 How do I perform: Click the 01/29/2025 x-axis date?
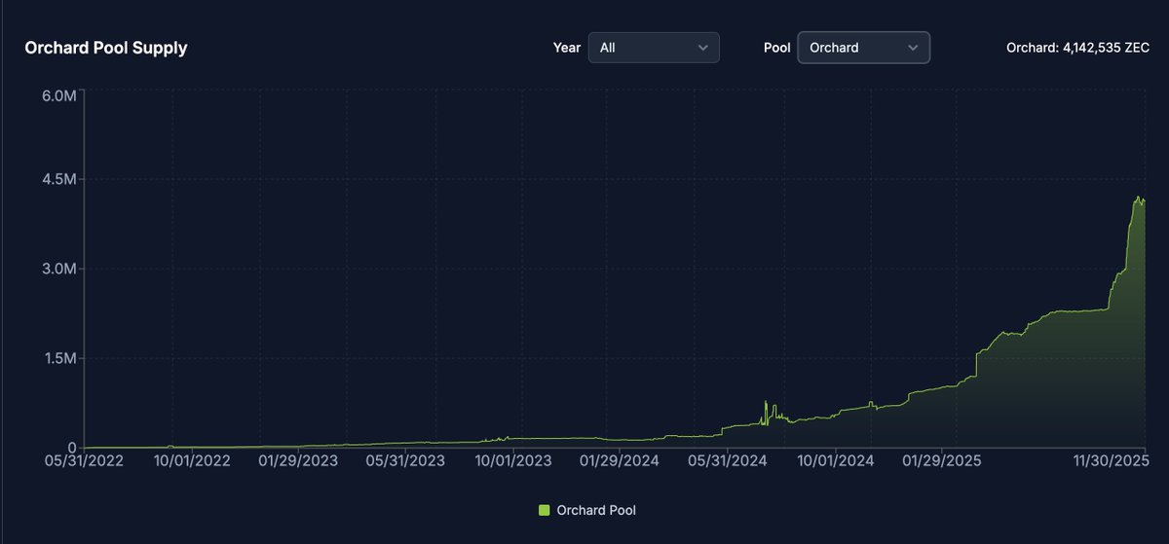pyautogui.click(x=943, y=461)
